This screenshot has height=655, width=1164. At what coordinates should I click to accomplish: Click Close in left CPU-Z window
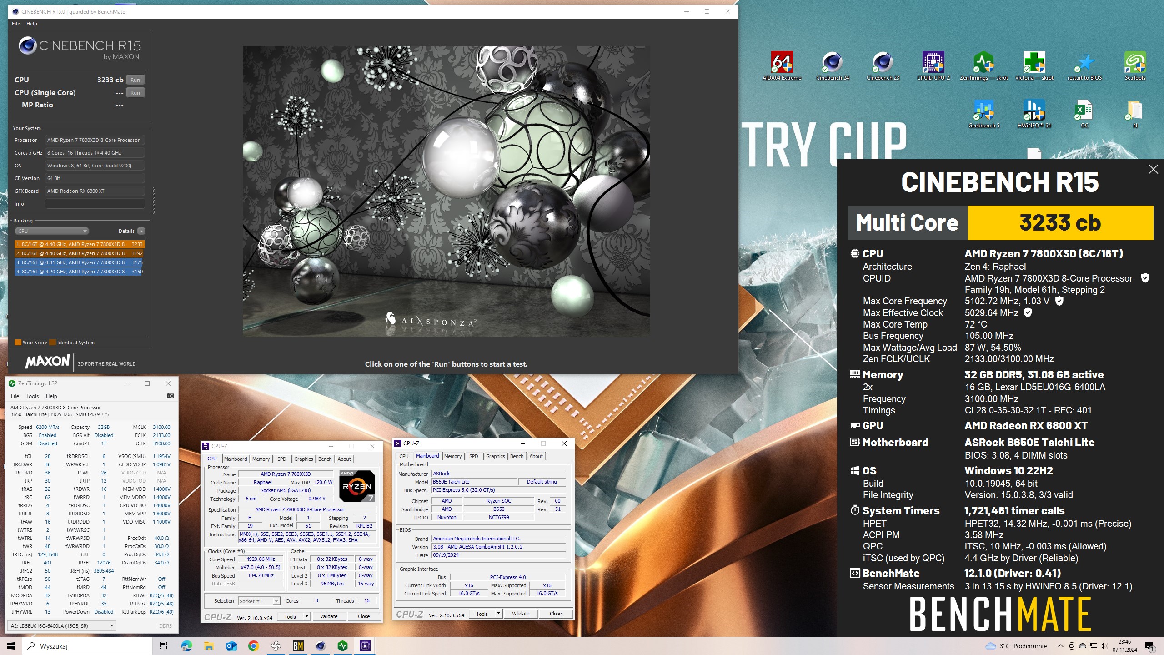pyautogui.click(x=364, y=616)
